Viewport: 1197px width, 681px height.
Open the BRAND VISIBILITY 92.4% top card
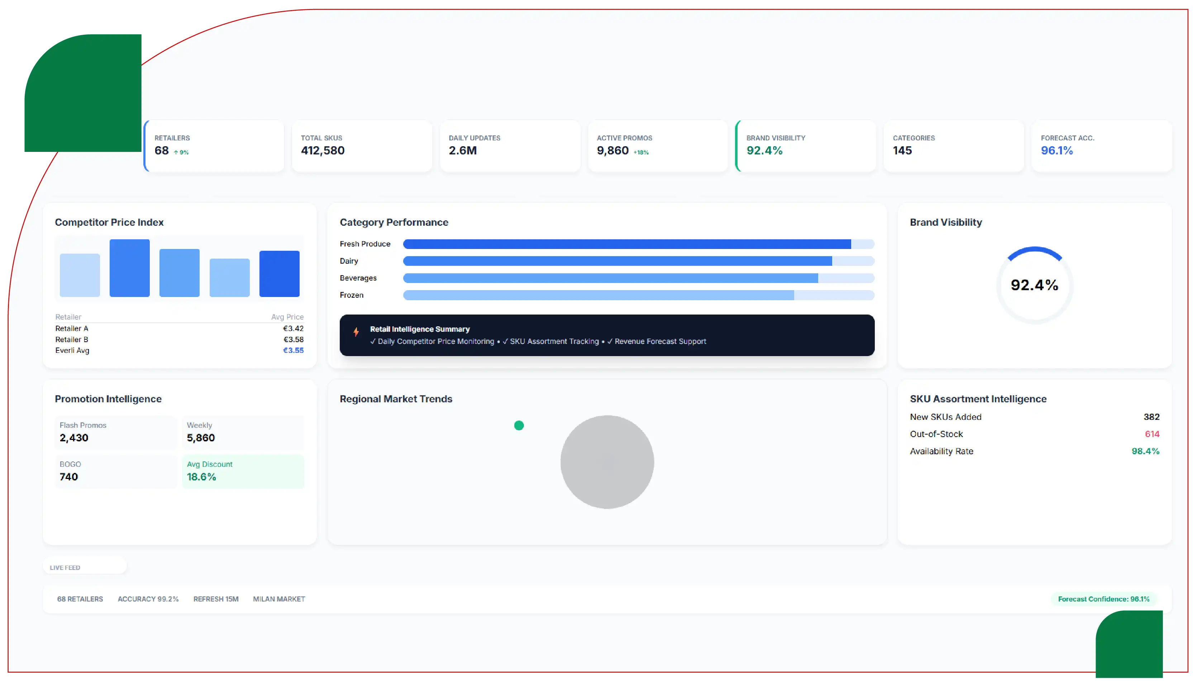coord(806,146)
